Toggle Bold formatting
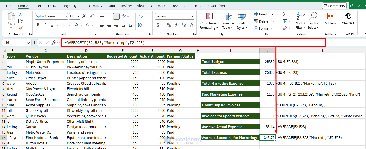This screenshot has width=366, height=149. 38,25
